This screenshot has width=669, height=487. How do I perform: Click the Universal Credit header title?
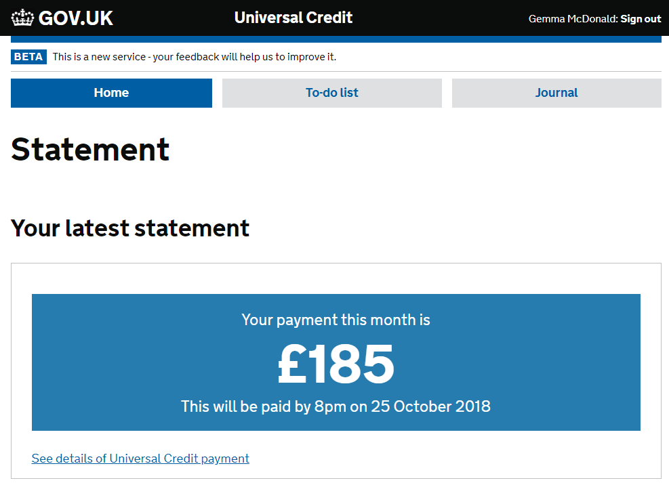pos(293,18)
